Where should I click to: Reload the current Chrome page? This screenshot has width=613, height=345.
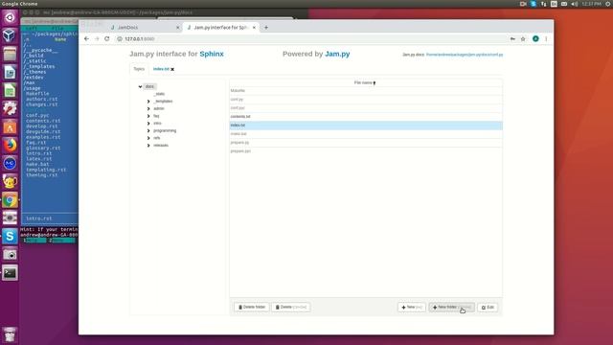coord(106,38)
